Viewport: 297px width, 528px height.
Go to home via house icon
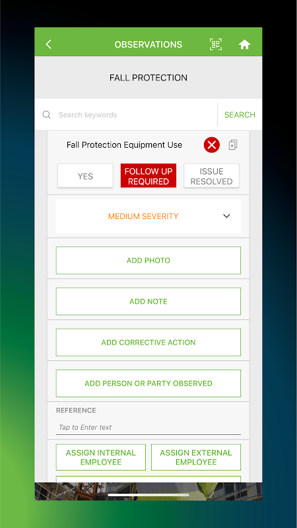pos(244,44)
